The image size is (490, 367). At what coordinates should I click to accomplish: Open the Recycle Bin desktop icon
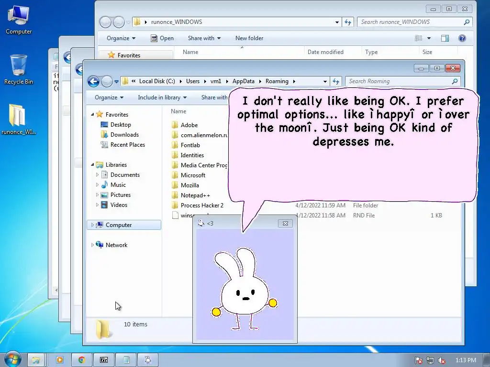click(19, 69)
